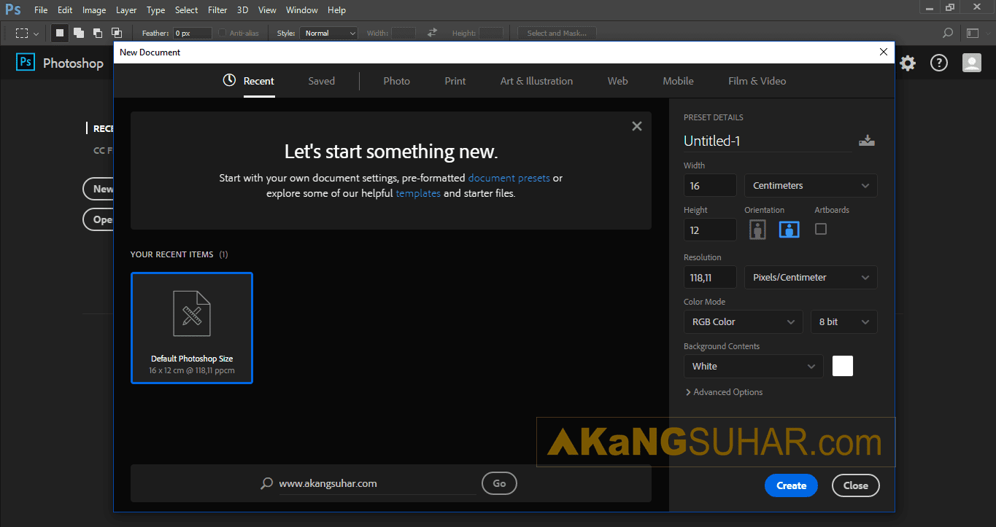Set landscape orientation

tap(790, 230)
